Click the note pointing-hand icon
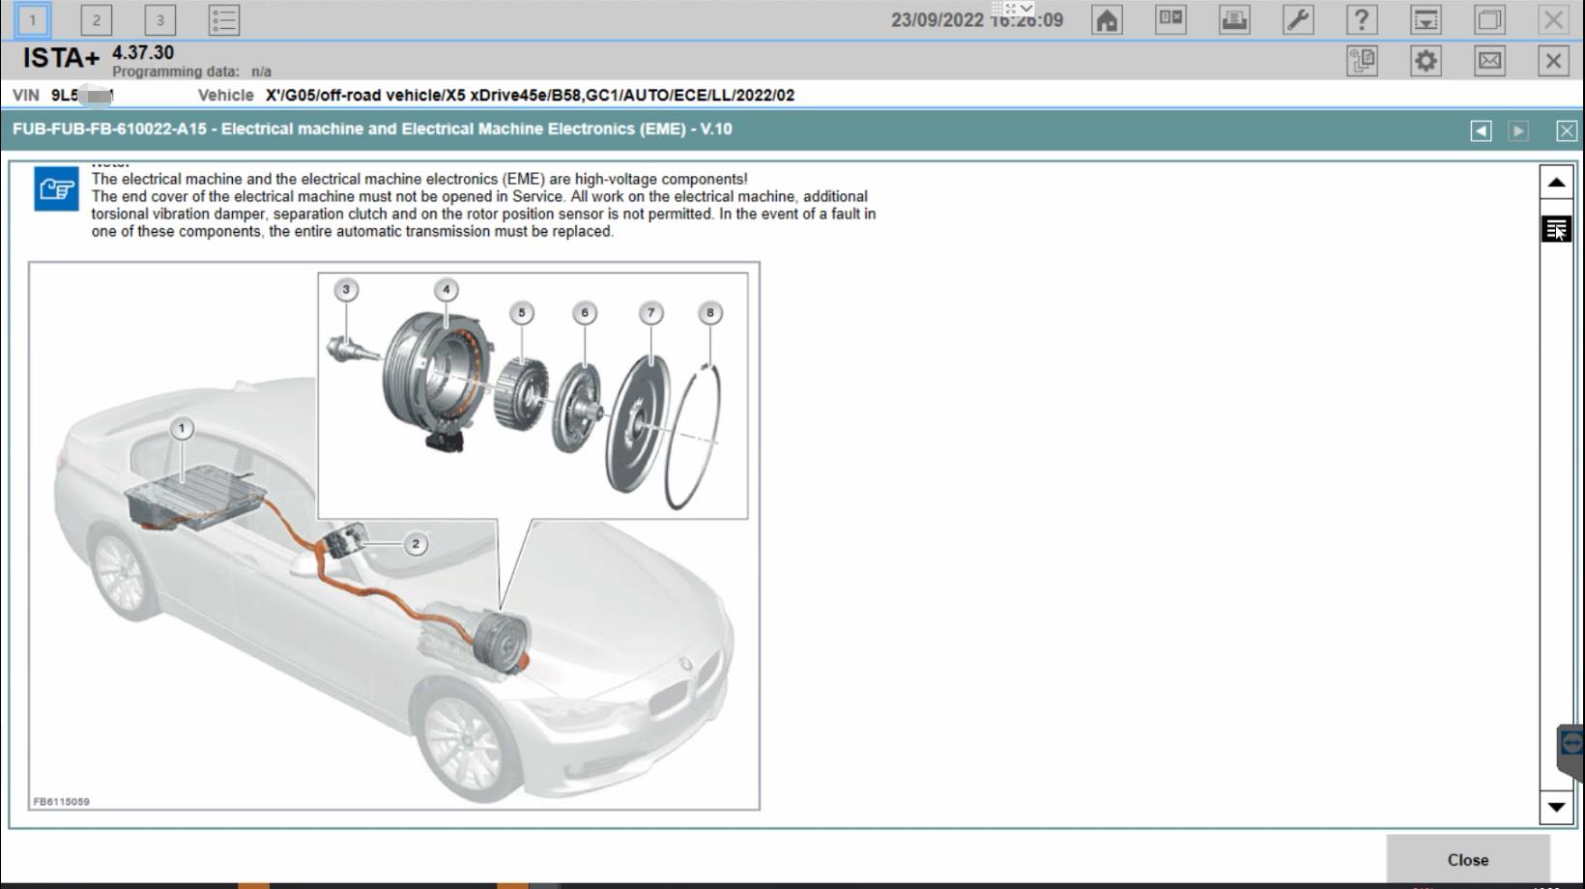Image resolution: width=1585 pixels, height=889 pixels. [56, 188]
